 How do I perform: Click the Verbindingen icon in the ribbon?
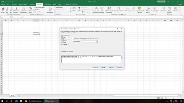(x=55, y=7)
